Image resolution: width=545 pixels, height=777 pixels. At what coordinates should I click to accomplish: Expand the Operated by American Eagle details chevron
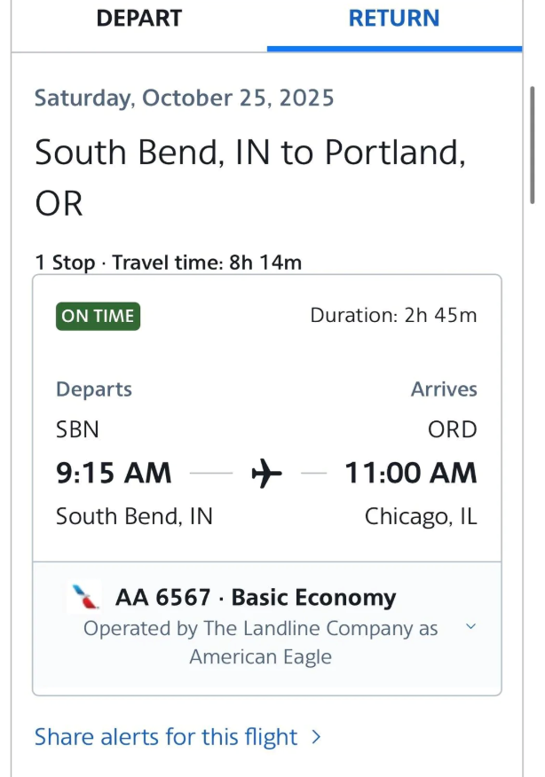(471, 627)
